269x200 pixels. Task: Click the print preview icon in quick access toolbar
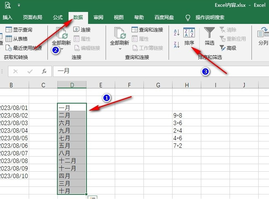[8, 5]
